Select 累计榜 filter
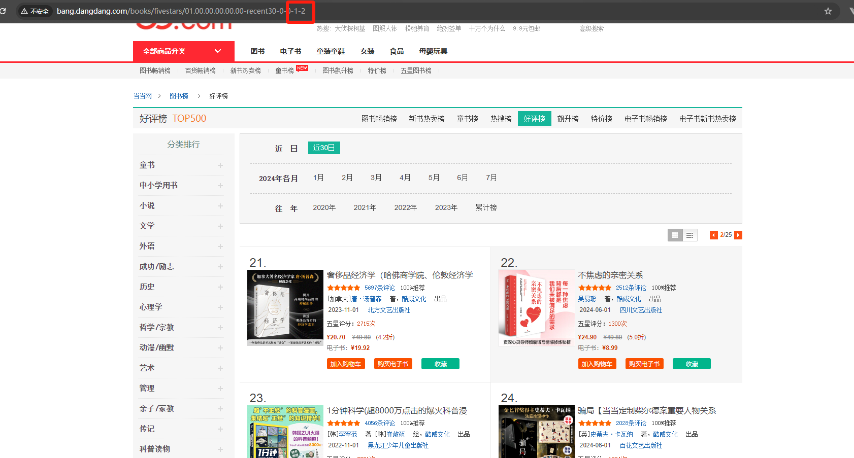The width and height of the screenshot is (854, 458). point(486,207)
